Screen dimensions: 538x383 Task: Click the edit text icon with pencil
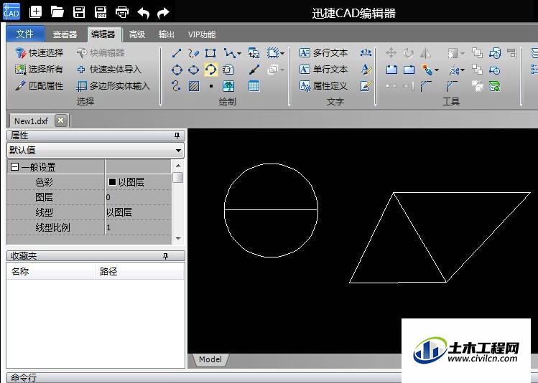click(x=366, y=86)
